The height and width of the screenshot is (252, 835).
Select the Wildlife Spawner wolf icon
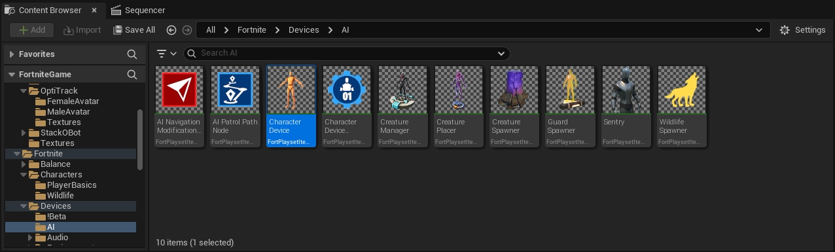[x=682, y=90]
